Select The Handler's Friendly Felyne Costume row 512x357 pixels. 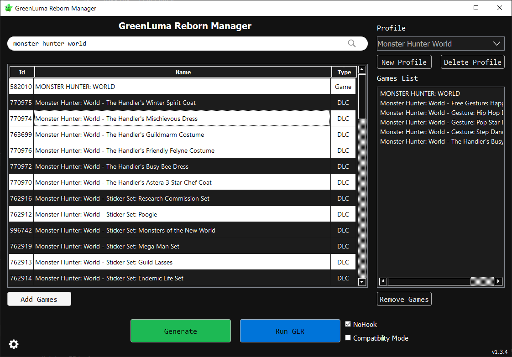(x=183, y=150)
